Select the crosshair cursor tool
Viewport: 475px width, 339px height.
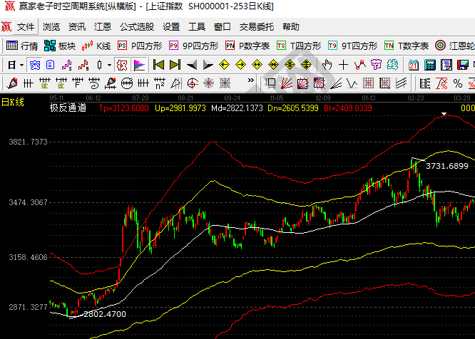344,65
